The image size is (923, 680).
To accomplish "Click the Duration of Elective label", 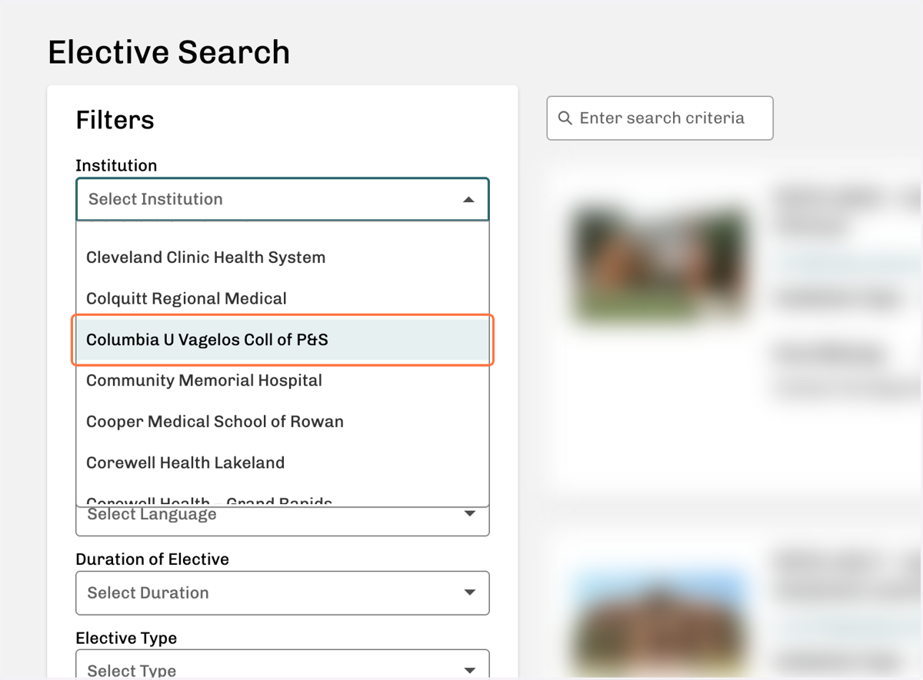I will point(152,559).
